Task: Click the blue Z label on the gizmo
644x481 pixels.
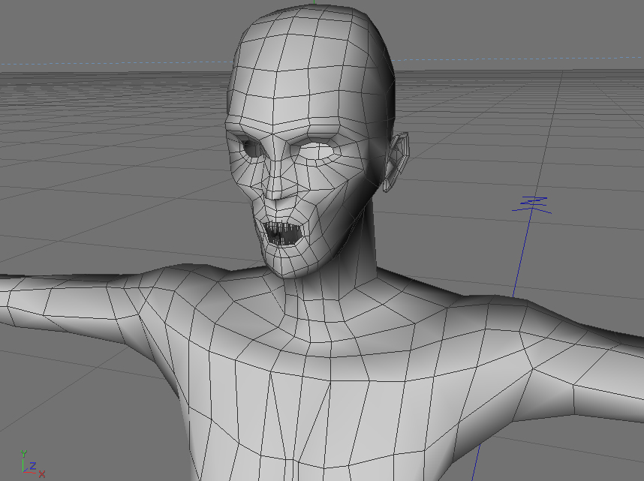Action: click(x=32, y=465)
